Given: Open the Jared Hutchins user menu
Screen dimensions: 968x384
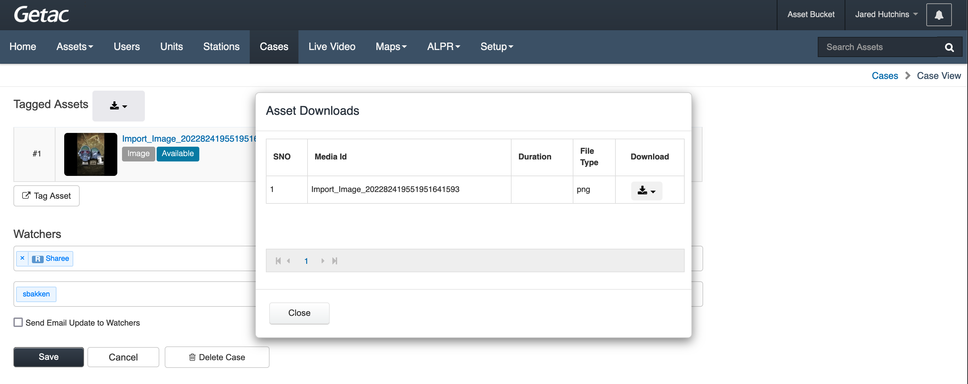Looking at the screenshot, I should tap(886, 14).
